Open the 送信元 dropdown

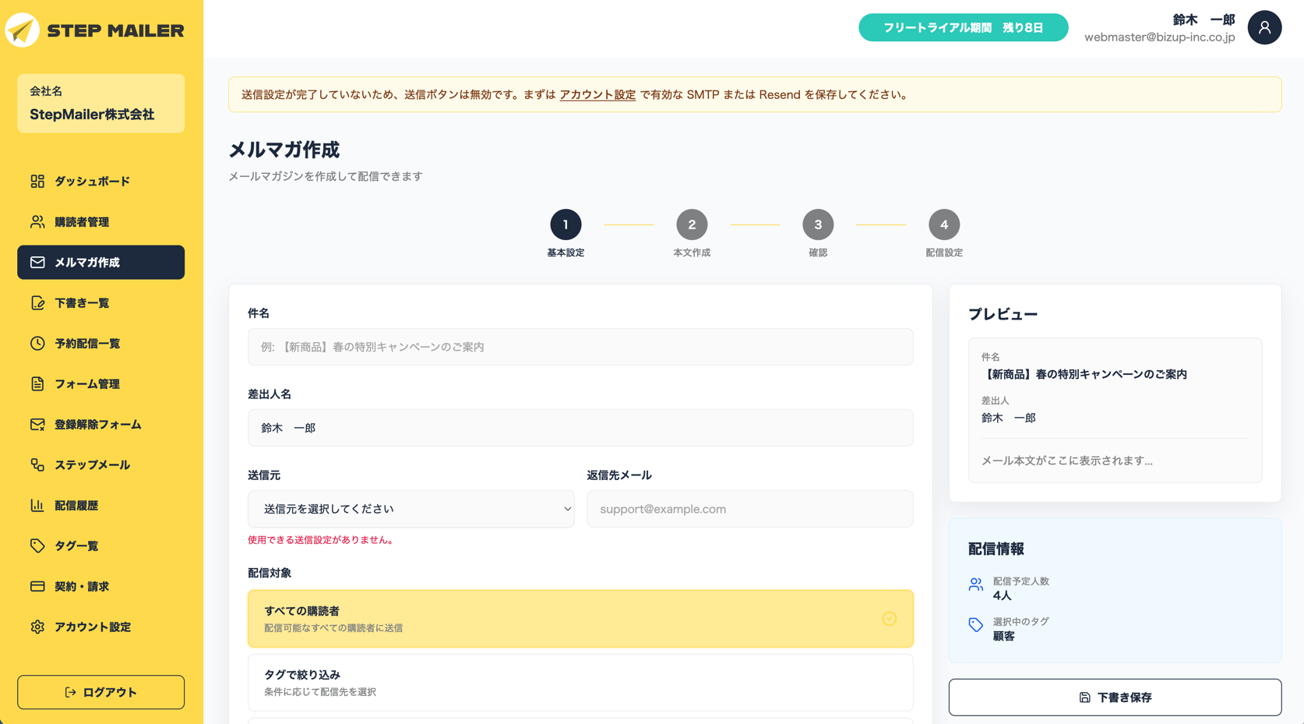pyautogui.click(x=411, y=509)
